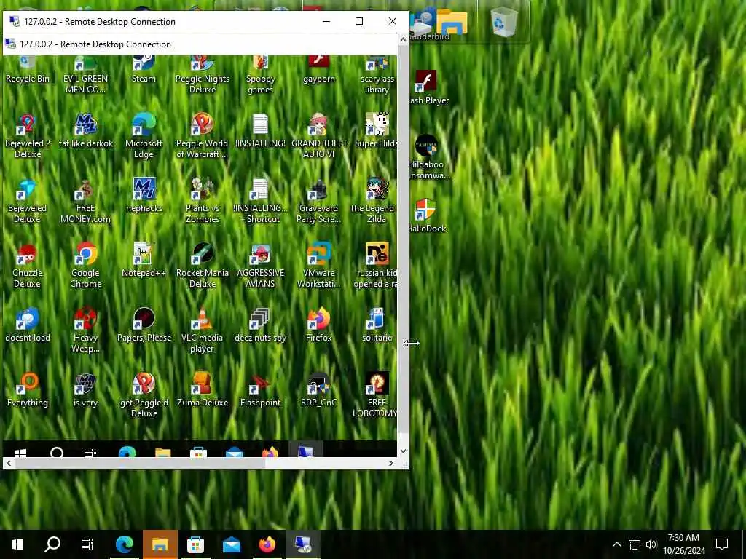Click the russian kid opened a ra... icon
The image size is (746, 559).
pyautogui.click(x=375, y=266)
